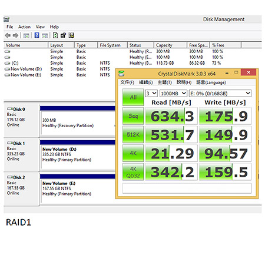Minimize the CrystalDiskMark window
The height and width of the screenshot is (265, 265).
[x=227, y=73]
